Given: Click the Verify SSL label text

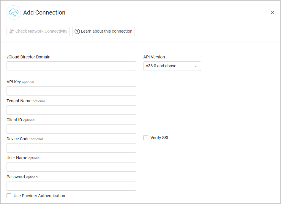Looking at the screenshot, I should [160, 138].
